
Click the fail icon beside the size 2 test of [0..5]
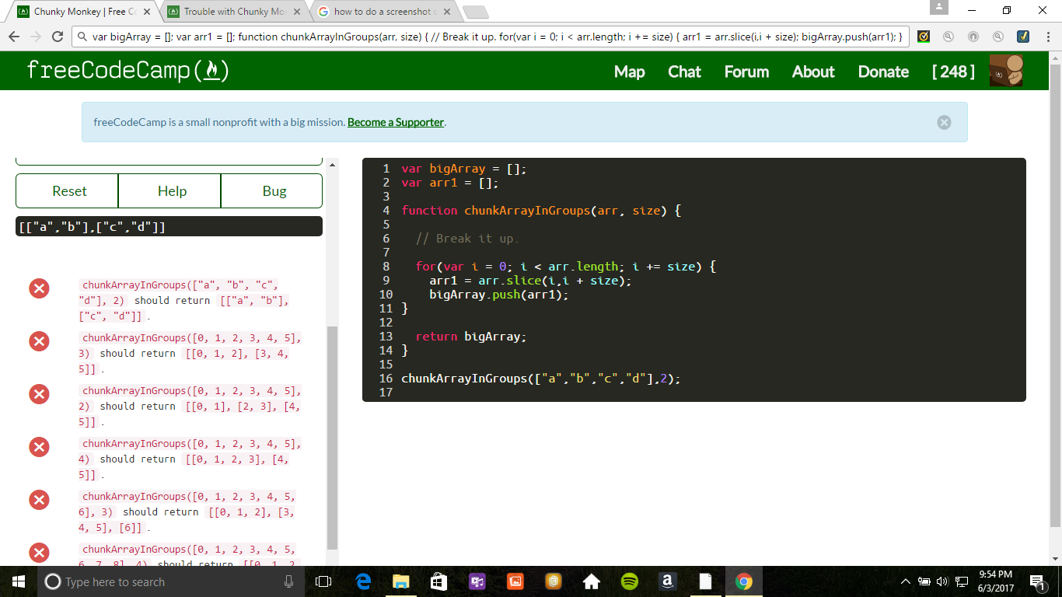click(39, 394)
